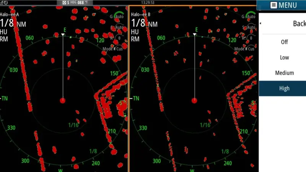Click the 150 bearing label on Halo B
The image size is (306, 172).
pyautogui.click(x=246, y=73)
